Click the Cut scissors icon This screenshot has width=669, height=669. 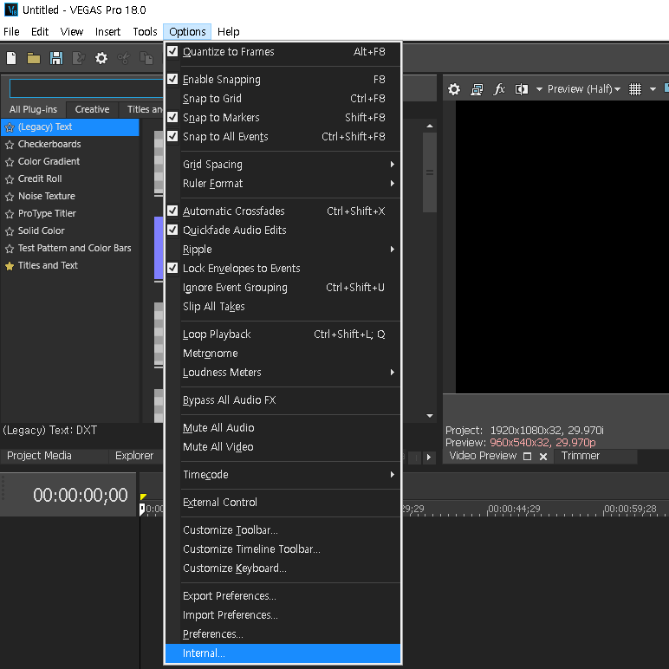click(x=124, y=58)
